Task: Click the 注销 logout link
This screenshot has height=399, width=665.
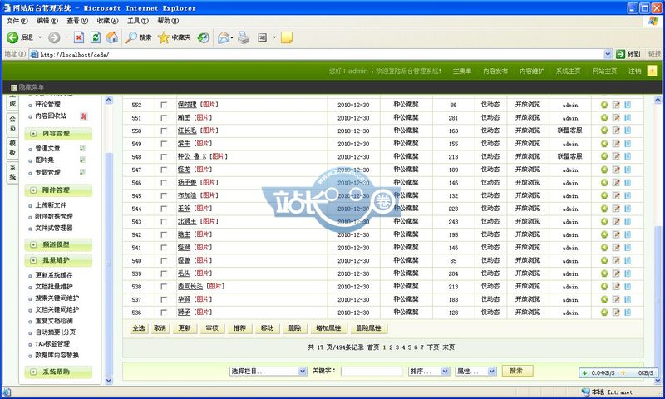Action: click(x=634, y=71)
